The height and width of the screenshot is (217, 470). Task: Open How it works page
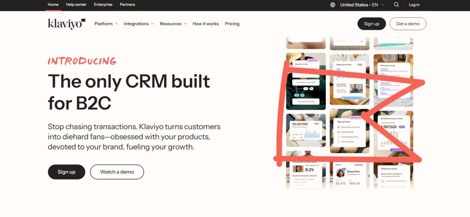click(206, 24)
